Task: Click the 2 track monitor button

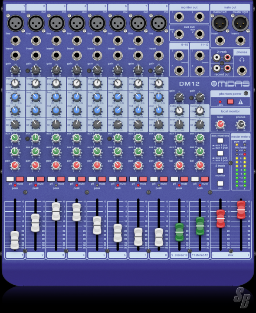Action: [x=220, y=171]
